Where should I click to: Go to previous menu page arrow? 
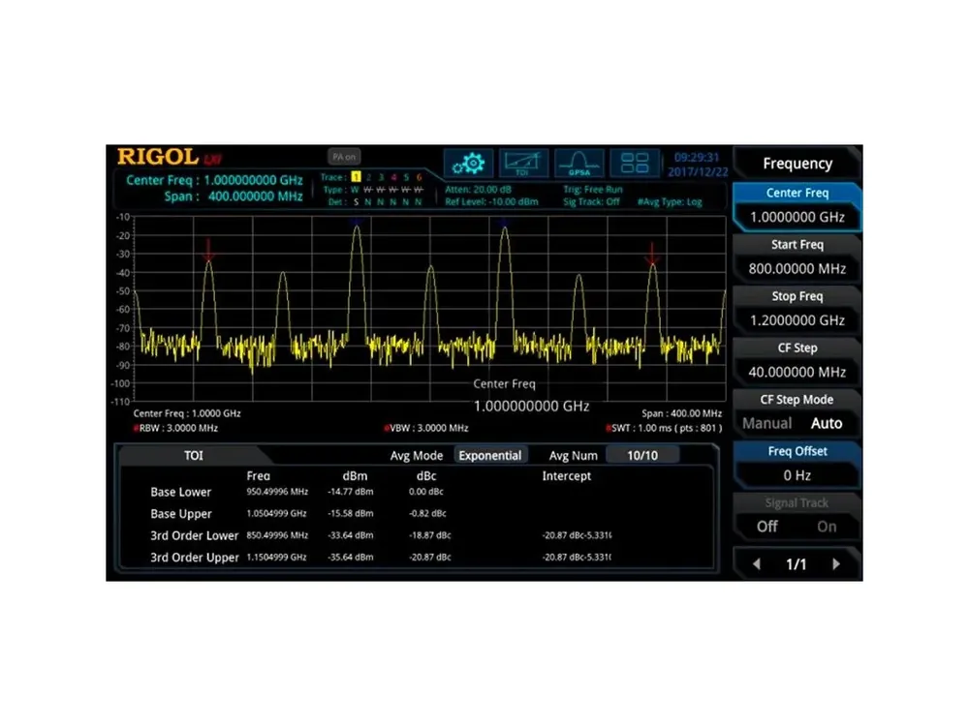(757, 563)
